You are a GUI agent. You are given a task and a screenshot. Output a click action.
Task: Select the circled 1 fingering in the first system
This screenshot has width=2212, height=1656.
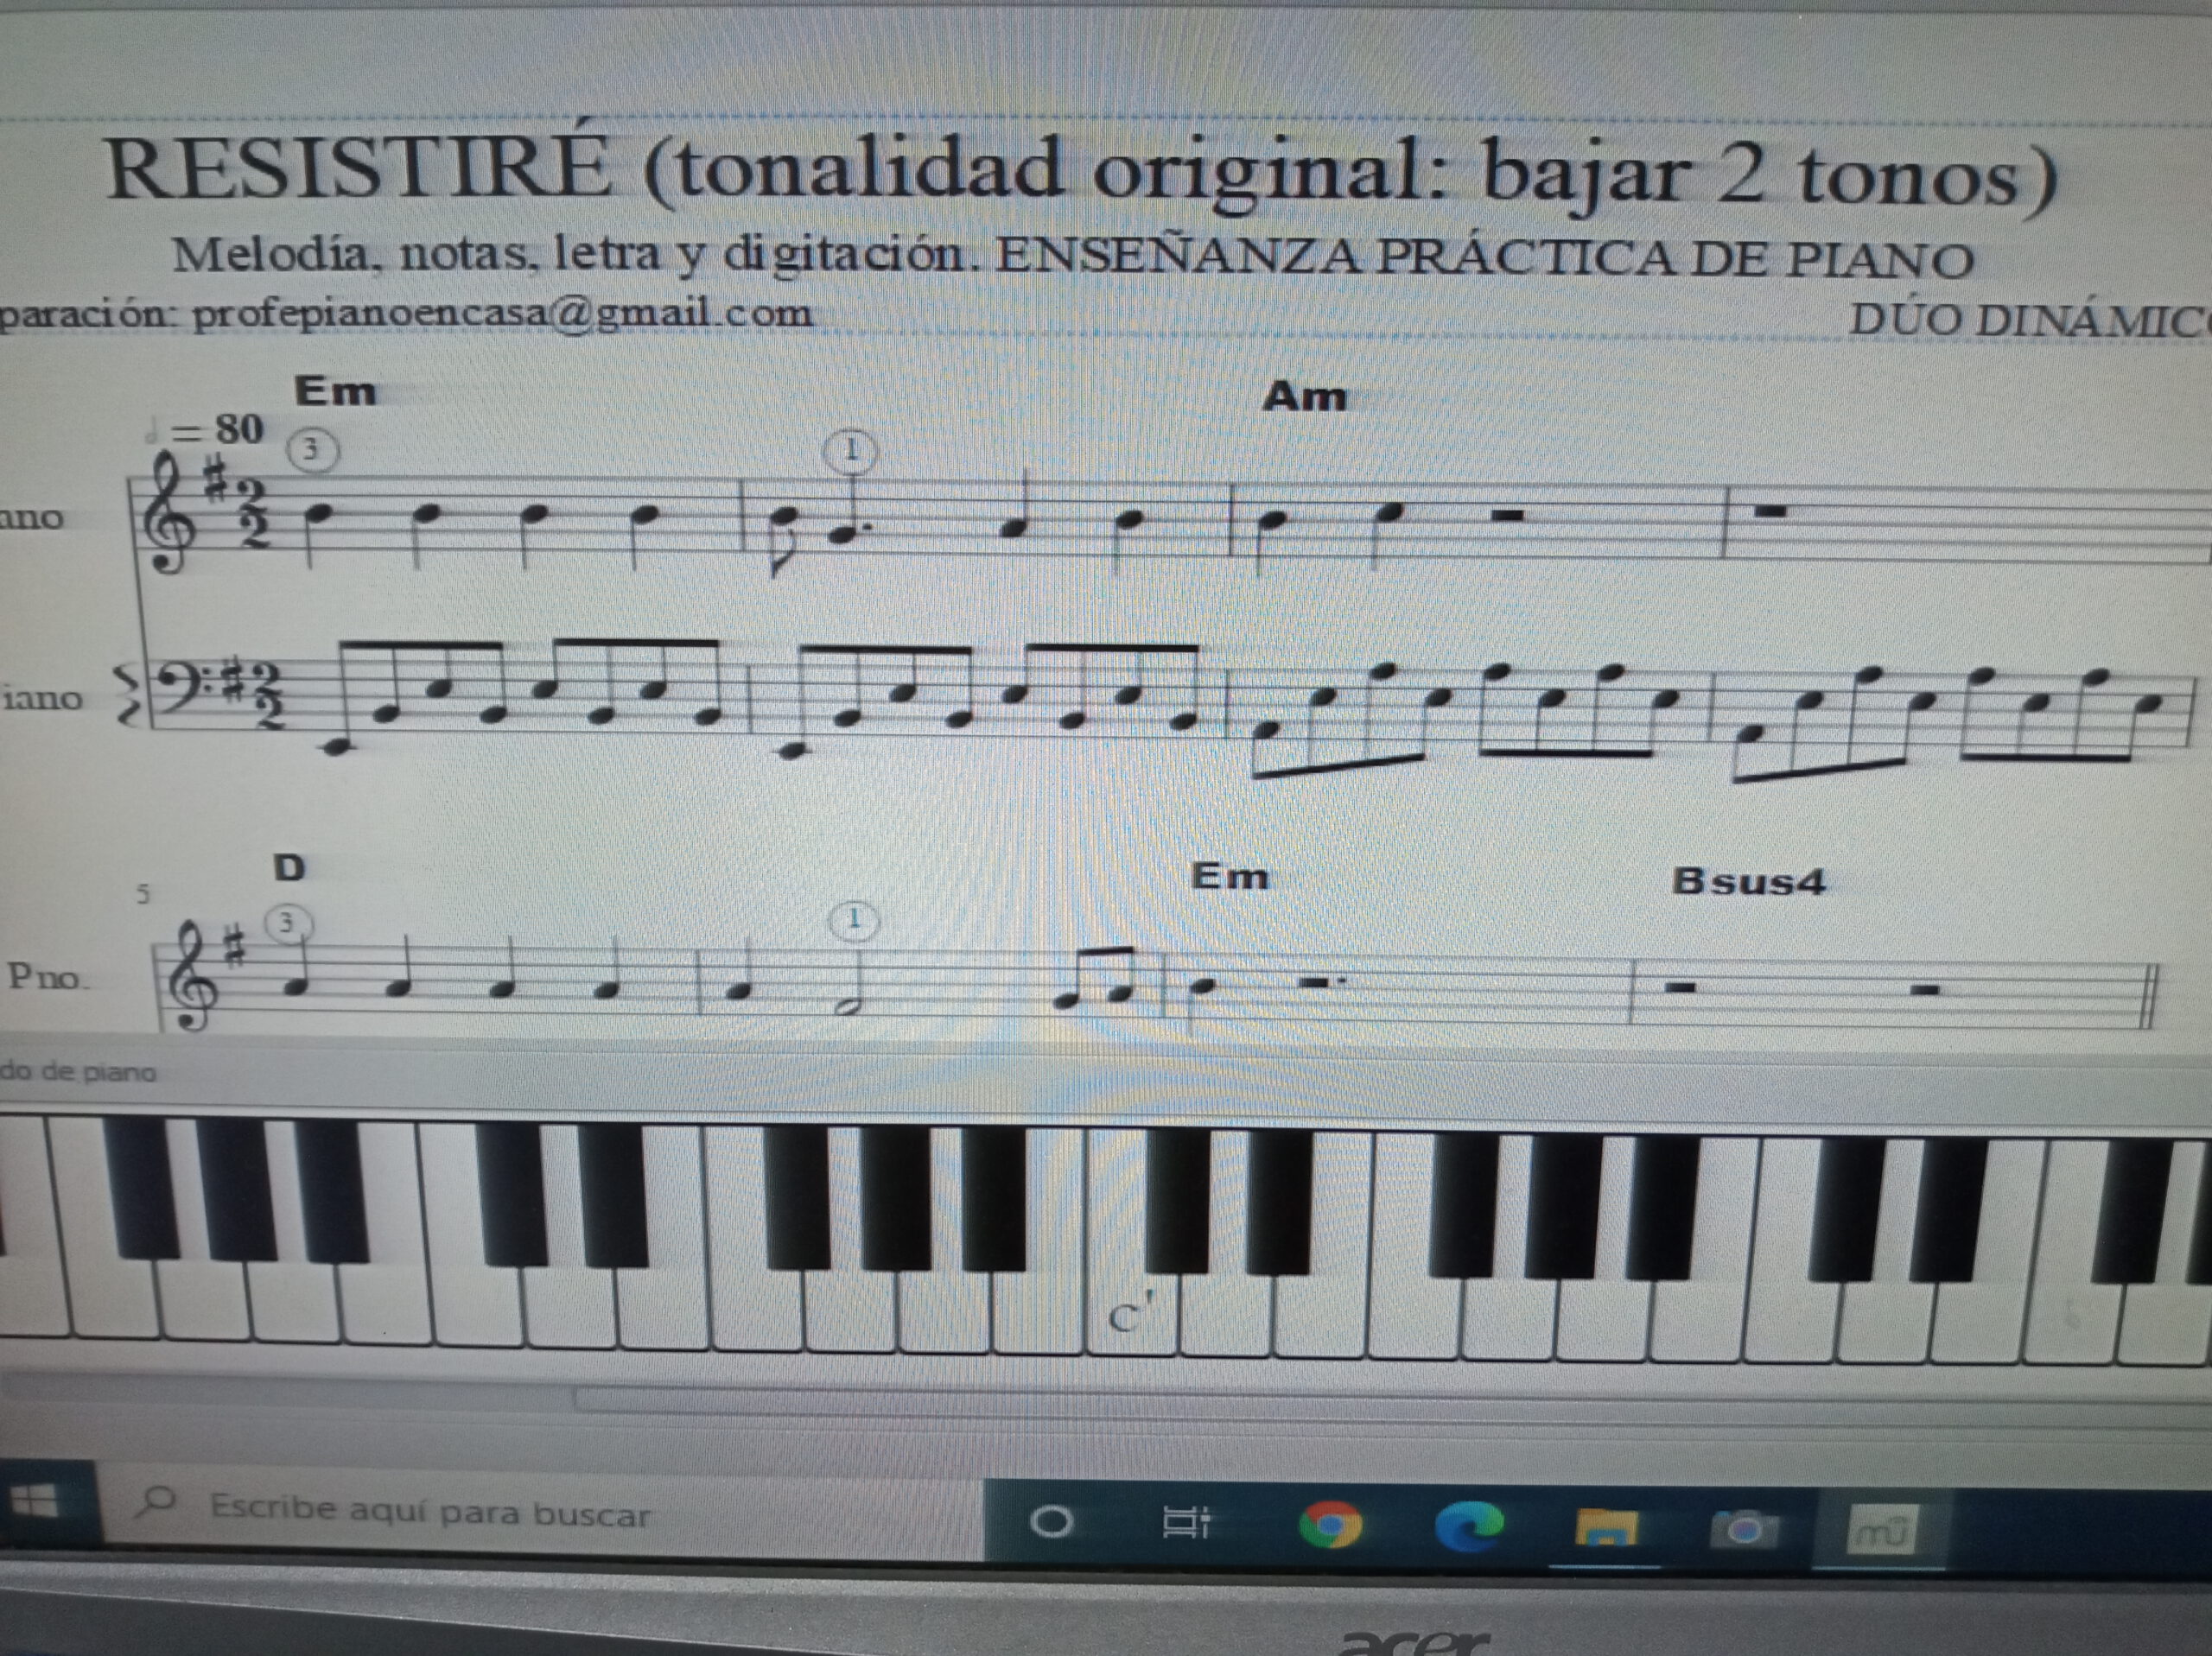coord(851,451)
